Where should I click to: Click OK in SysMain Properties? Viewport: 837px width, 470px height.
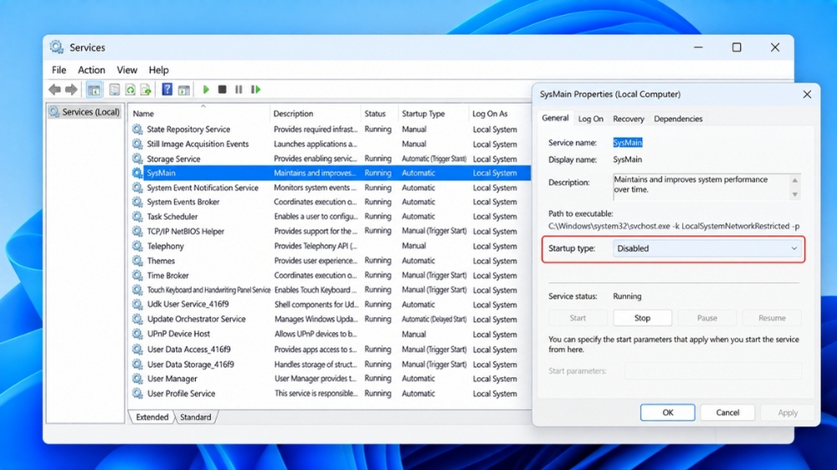(x=668, y=412)
